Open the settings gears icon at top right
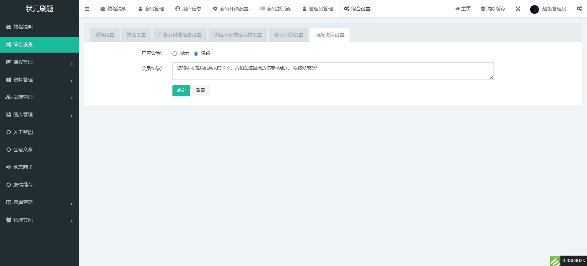Screen dimensions: 587x266 pos(579,9)
